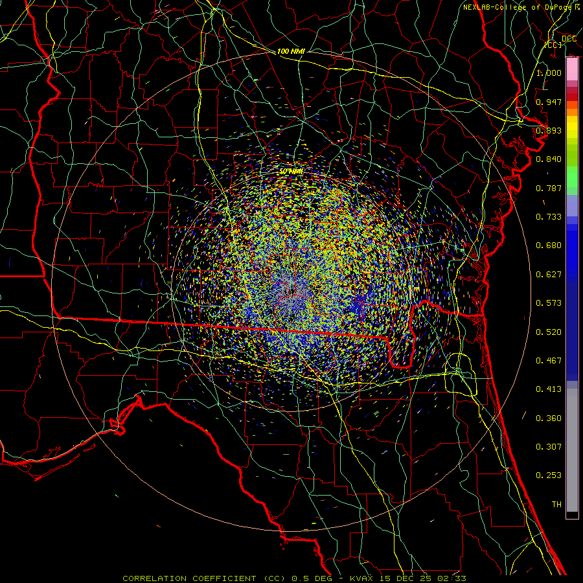Click the 0.680 legend value
This screenshot has height=583, width=583.
[x=549, y=246]
